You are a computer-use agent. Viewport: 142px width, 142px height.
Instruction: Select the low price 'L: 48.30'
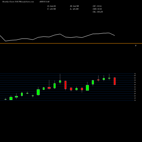click(74, 9)
